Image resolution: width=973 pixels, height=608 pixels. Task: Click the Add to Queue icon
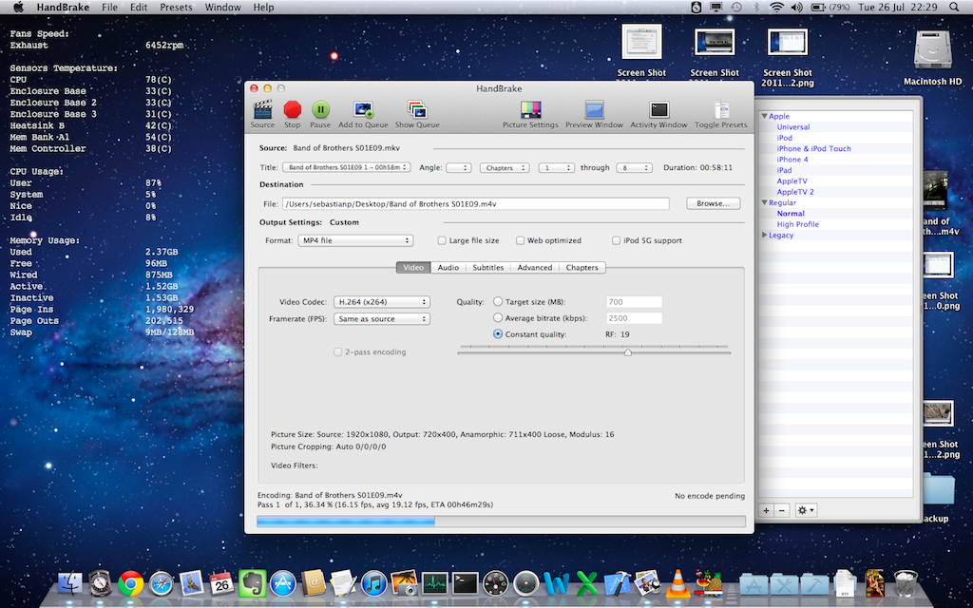coord(363,109)
